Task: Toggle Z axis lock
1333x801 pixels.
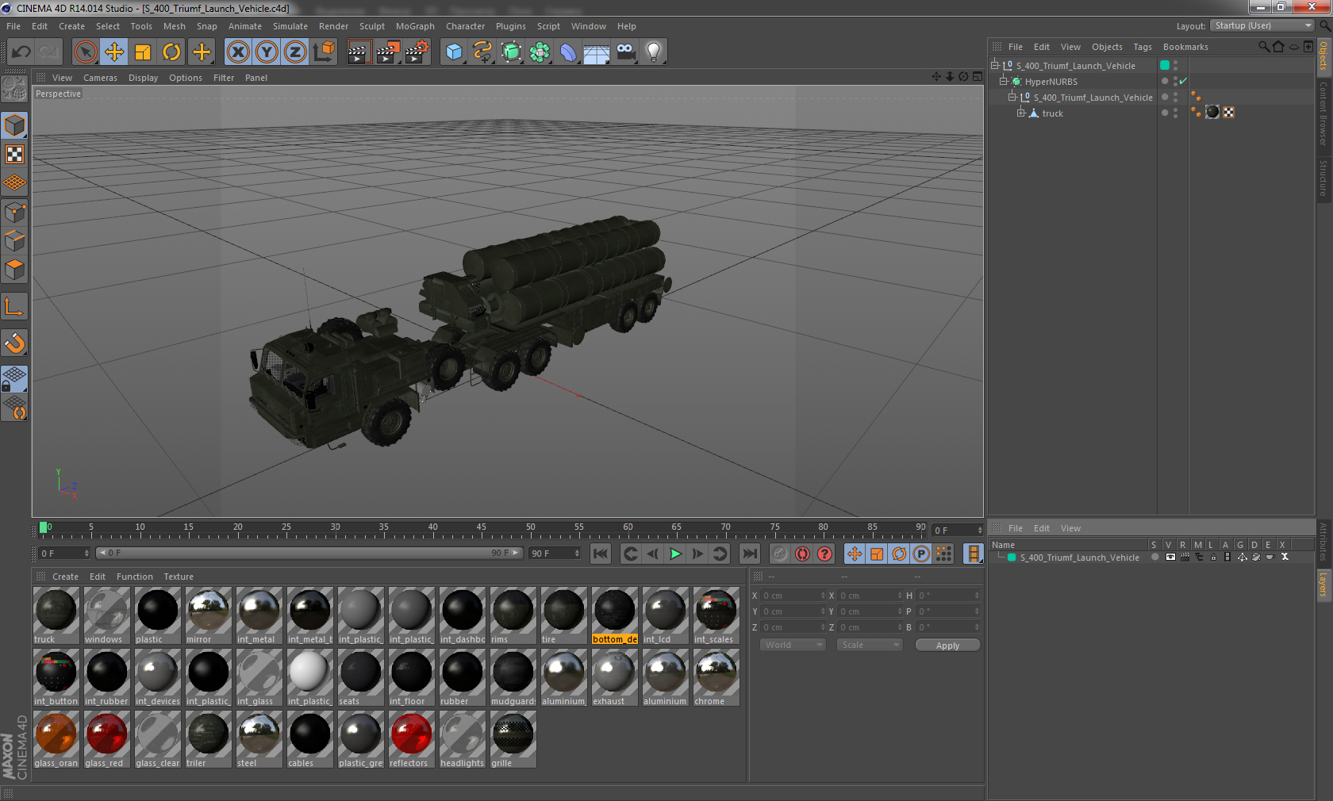Action: pyautogui.click(x=295, y=52)
